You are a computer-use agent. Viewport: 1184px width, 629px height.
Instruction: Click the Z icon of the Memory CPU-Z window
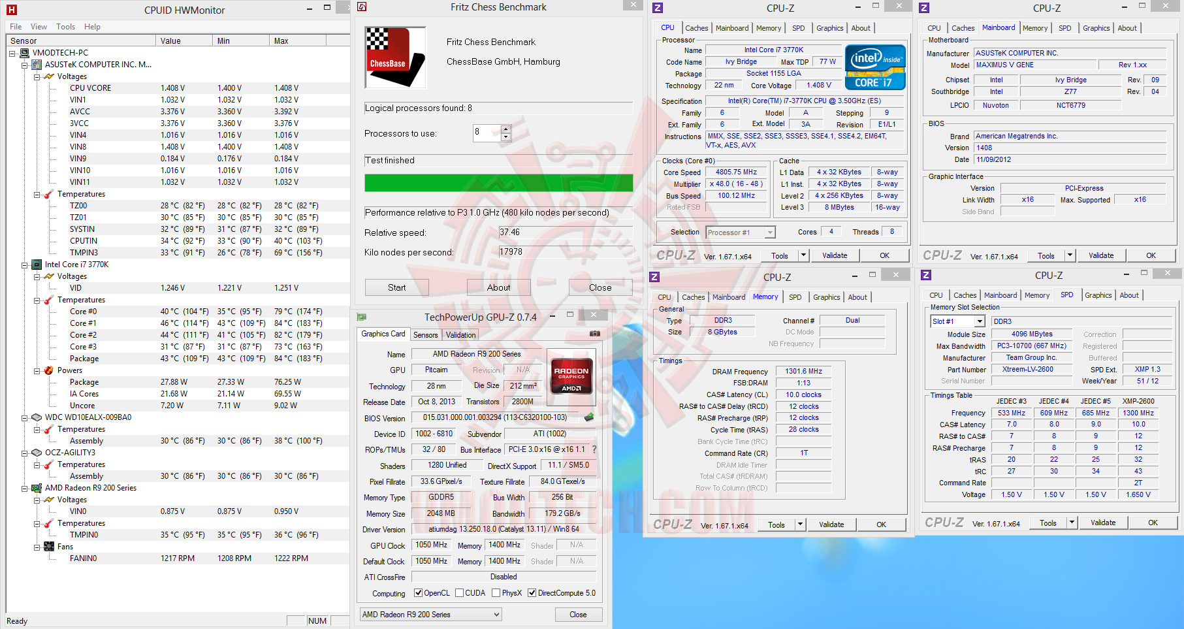(654, 277)
